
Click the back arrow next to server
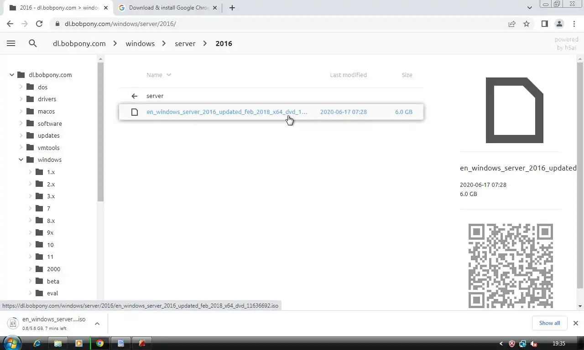pyautogui.click(x=134, y=96)
